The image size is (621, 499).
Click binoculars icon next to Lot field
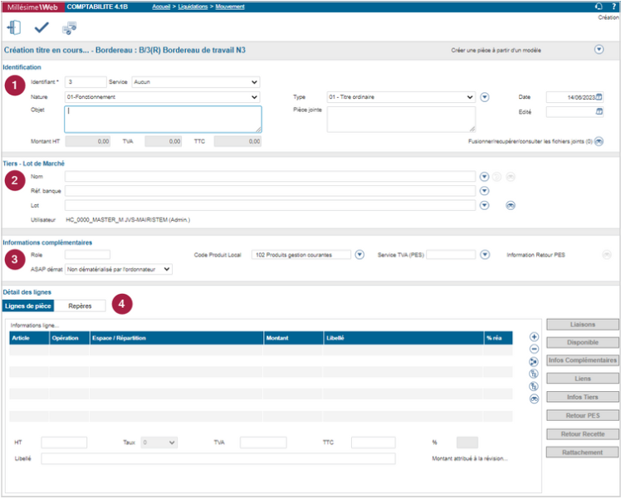511,205
